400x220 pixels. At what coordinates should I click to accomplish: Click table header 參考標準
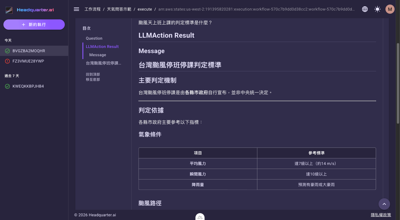[316, 153]
